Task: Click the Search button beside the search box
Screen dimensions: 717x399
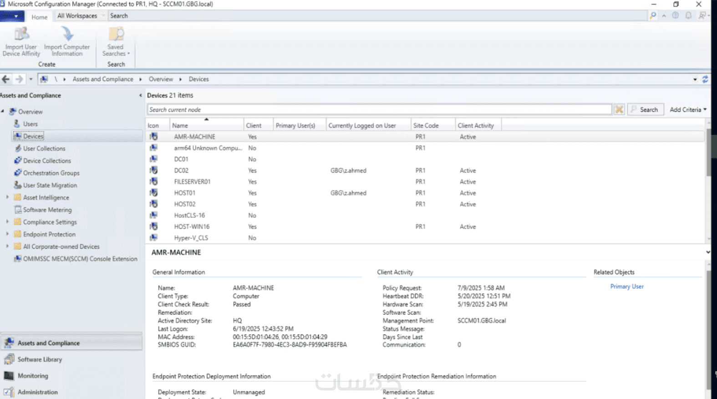Action: tap(645, 110)
